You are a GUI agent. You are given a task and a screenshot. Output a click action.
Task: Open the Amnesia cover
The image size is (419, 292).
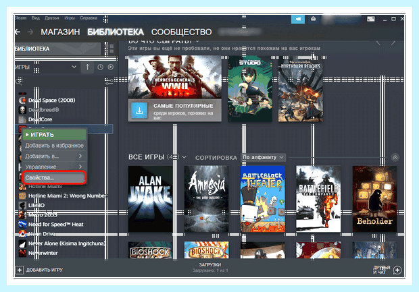click(x=207, y=199)
